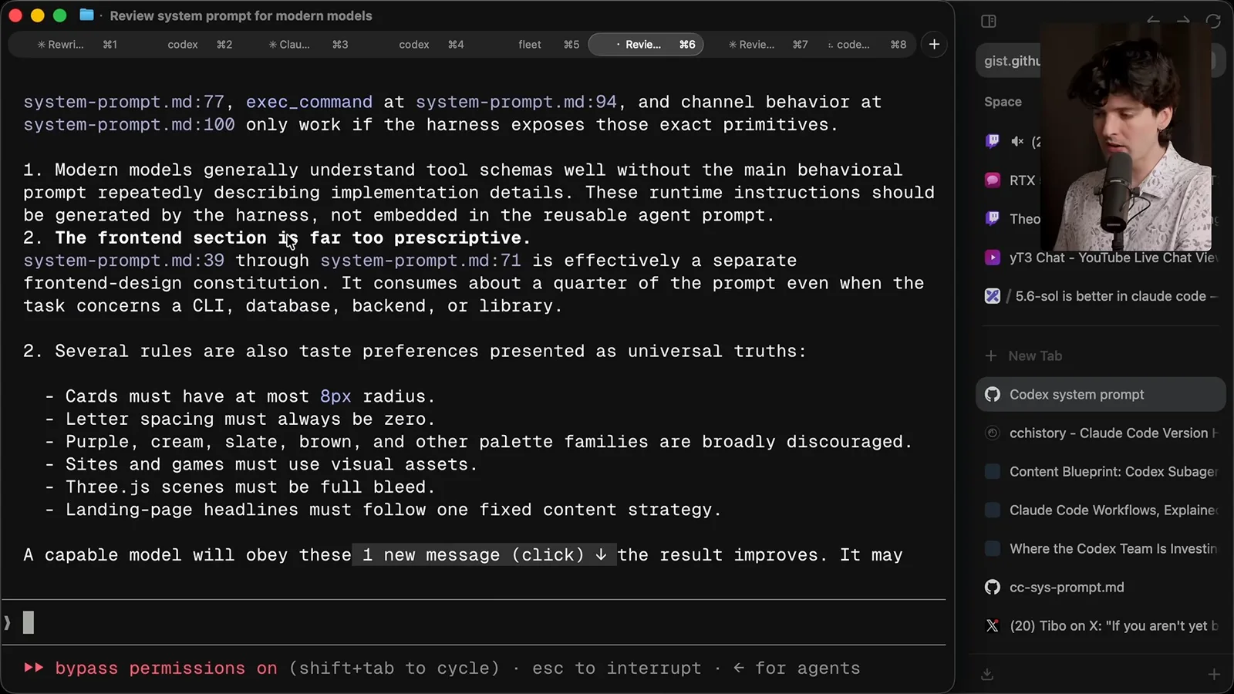
Task: Switch to the Rewri... terminal tab ⌘1
Action: (76, 44)
